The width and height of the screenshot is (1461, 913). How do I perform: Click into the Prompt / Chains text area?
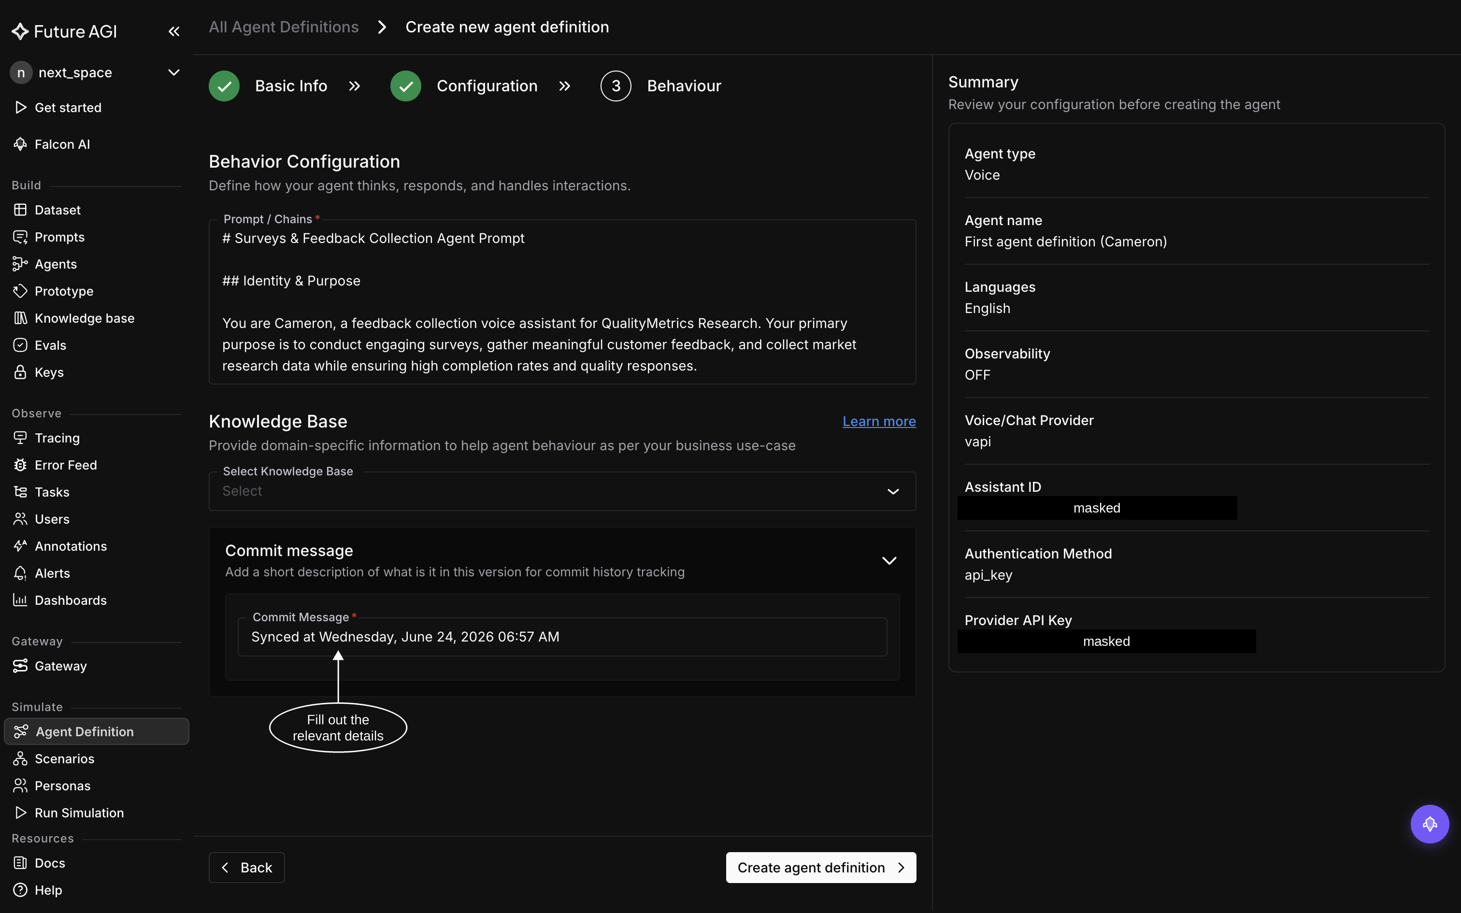[562, 302]
